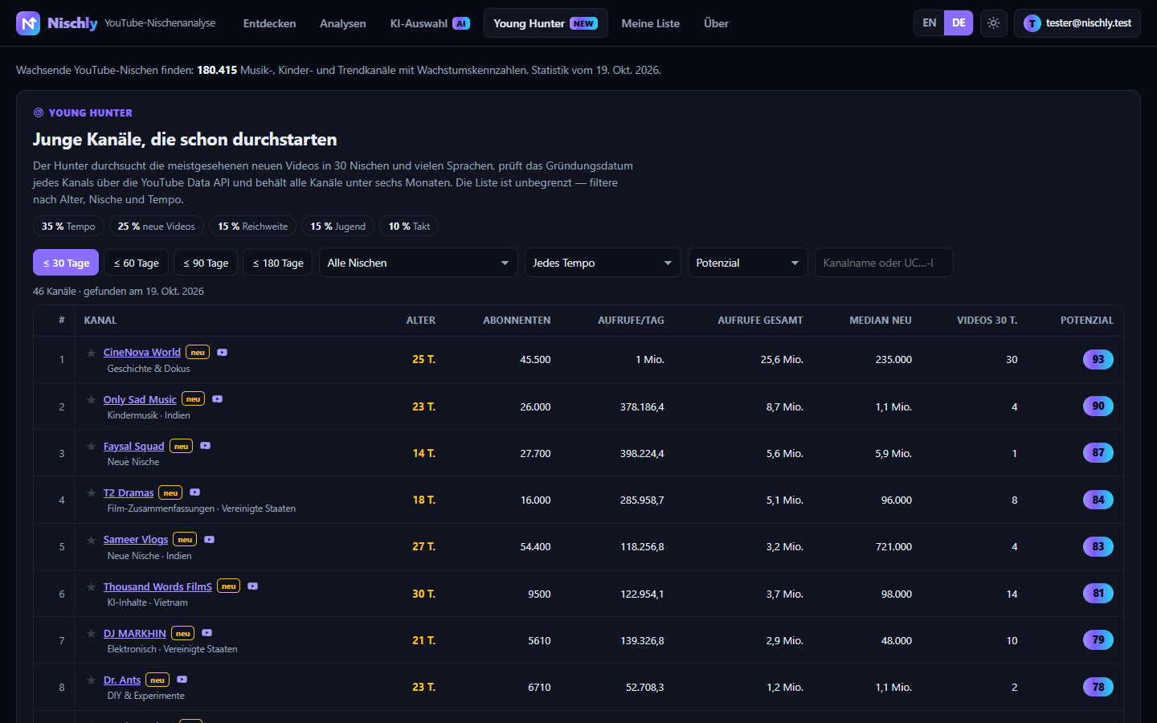Choose the ≤ 180 Tage age filter
This screenshot has height=723, width=1157.
click(x=278, y=263)
